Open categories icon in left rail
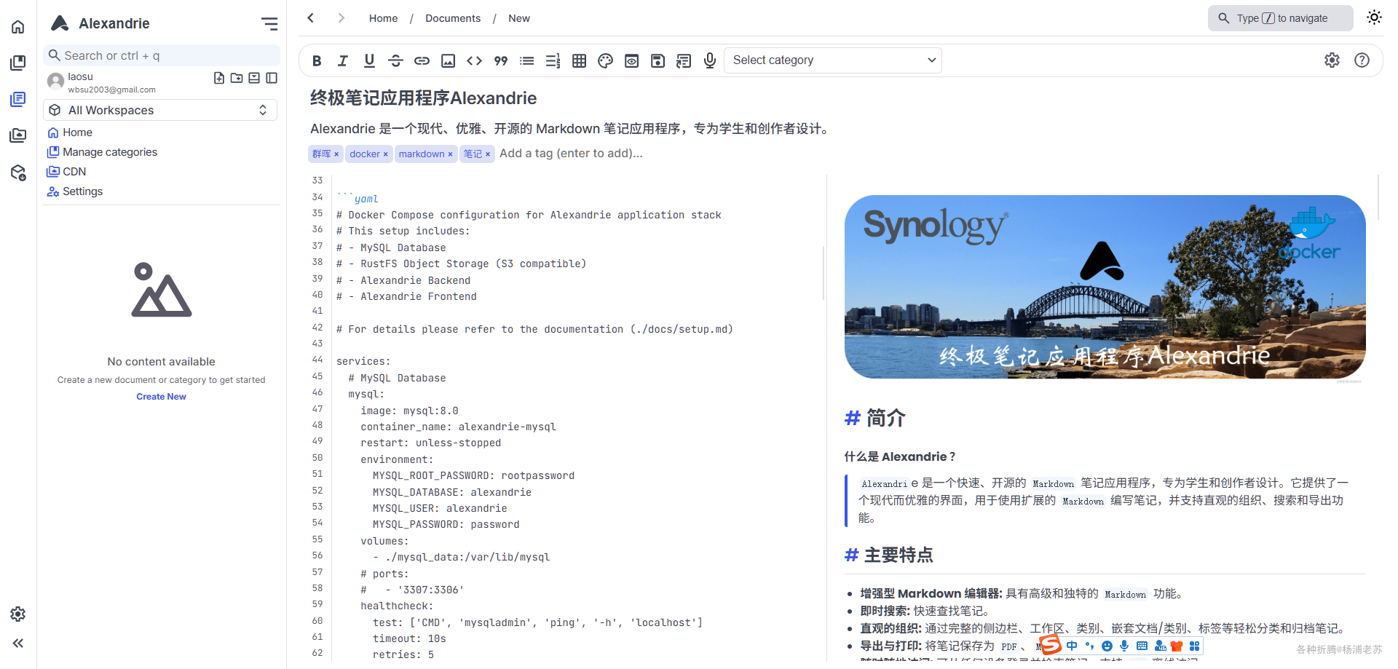 (18, 63)
